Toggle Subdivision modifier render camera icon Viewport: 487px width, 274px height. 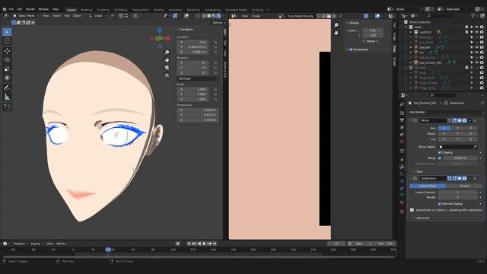click(x=465, y=178)
